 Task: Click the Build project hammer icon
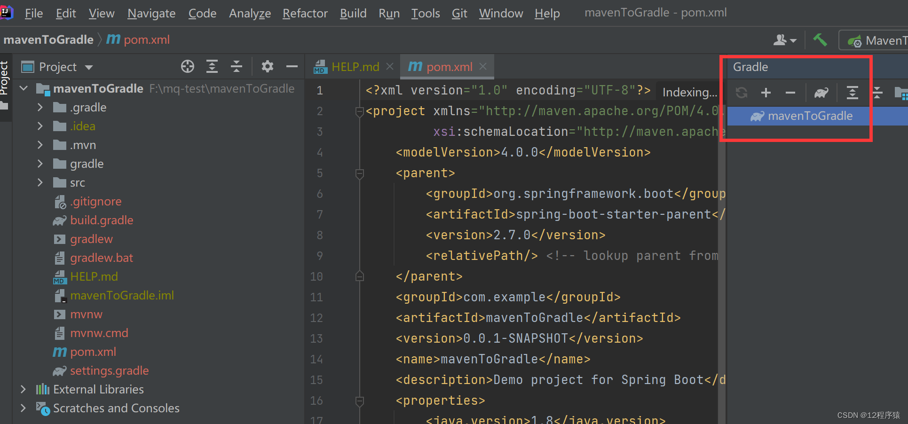[820, 40]
